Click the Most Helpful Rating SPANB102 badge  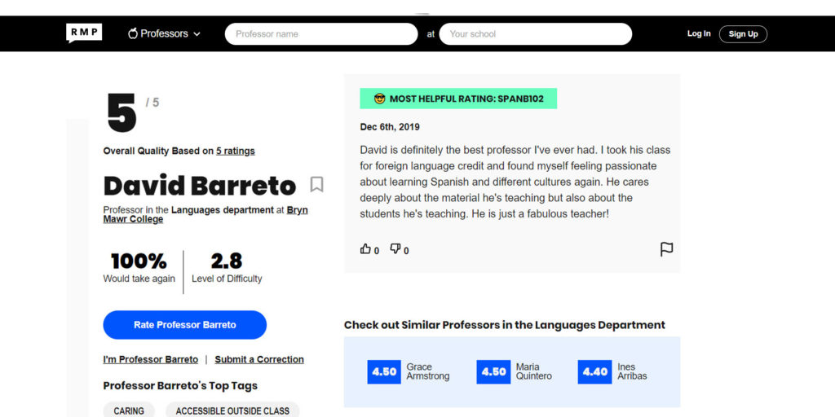(x=458, y=99)
